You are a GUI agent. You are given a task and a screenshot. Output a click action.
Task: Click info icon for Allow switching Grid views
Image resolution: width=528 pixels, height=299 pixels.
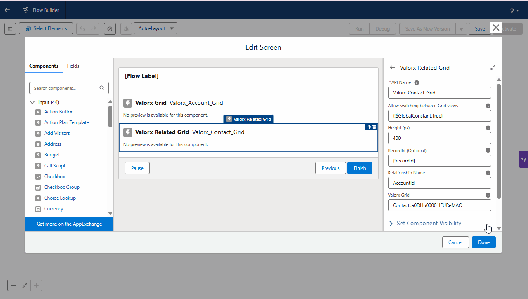coord(488,106)
